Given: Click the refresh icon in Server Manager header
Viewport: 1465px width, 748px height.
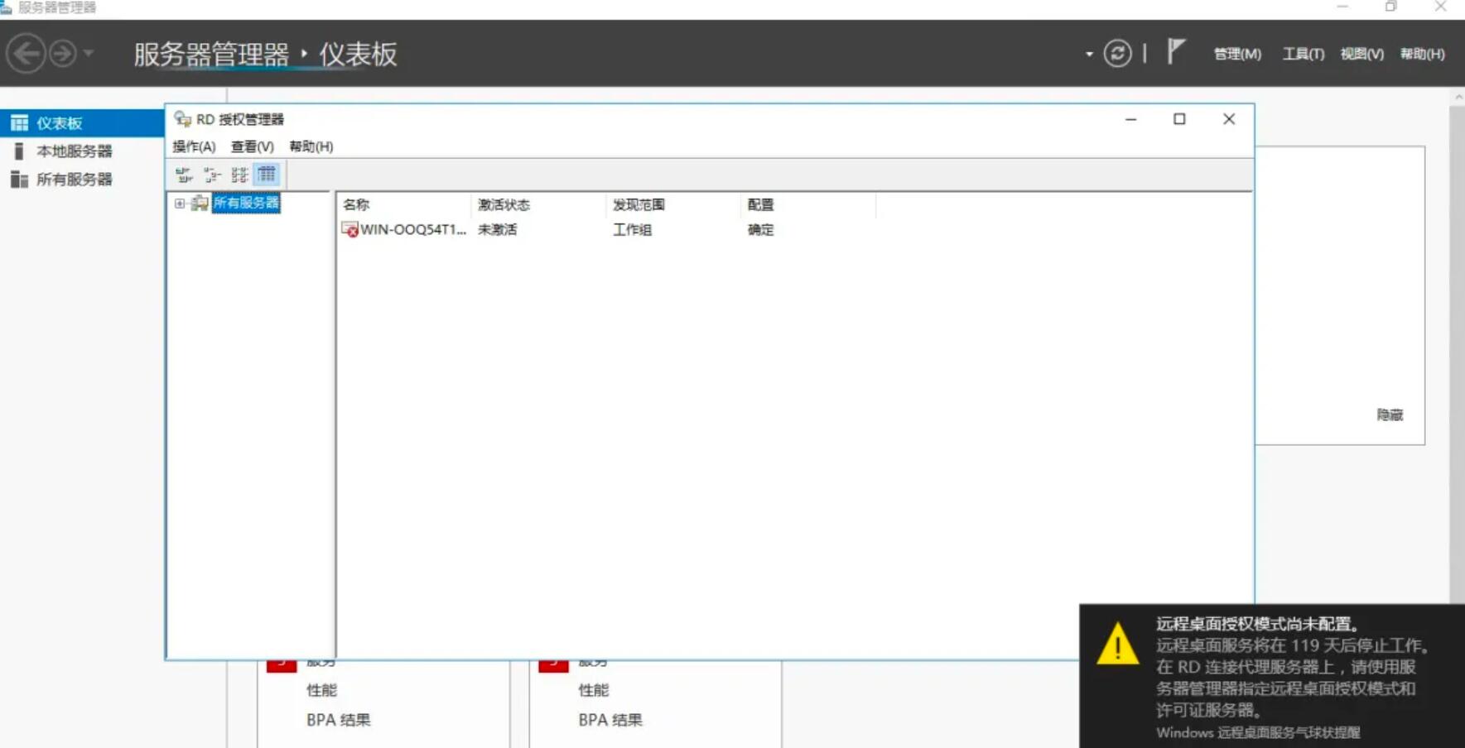Looking at the screenshot, I should [x=1117, y=54].
